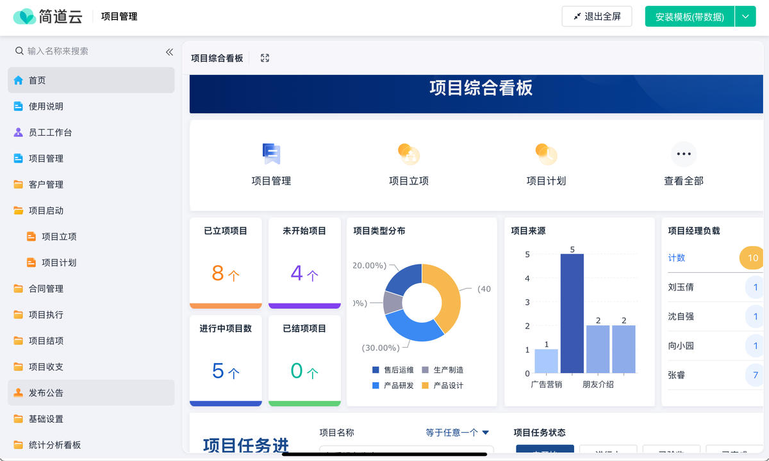Image resolution: width=769 pixels, height=461 pixels.
Task: Toggle 售后运维 legend swatch in pie chart
Action: pos(376,370)
